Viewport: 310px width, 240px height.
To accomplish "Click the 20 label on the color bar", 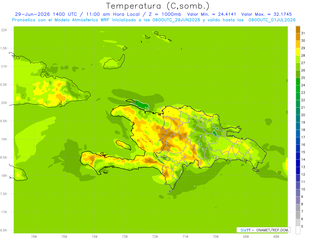I will (x=303, y=115).
